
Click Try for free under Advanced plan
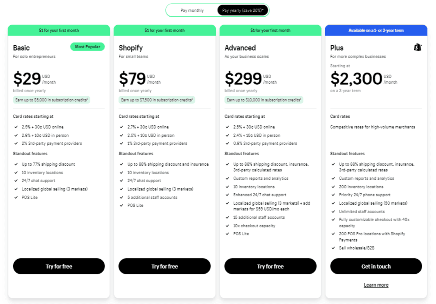click(270, 266)
